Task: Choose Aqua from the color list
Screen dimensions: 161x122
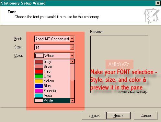Action: click(52, 96)
